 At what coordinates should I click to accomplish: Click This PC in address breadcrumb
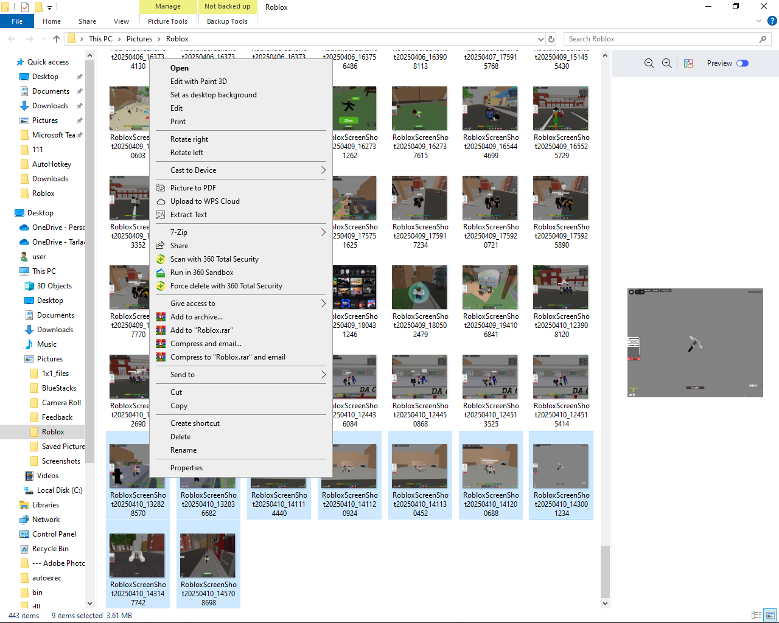[x=100, y=39]
